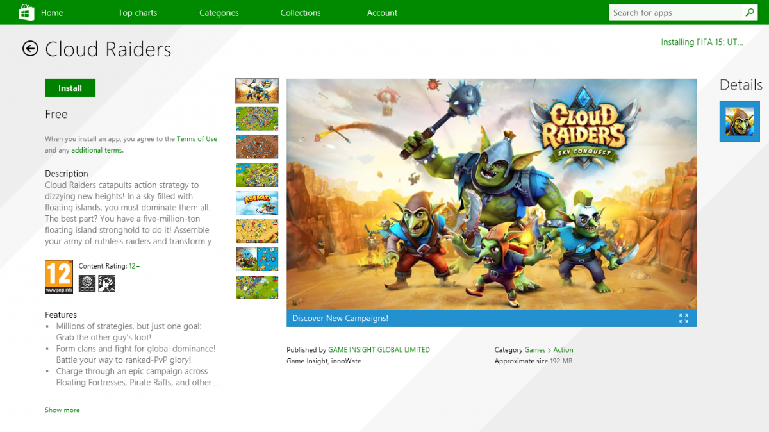
Task: Click the Game Insight, innoWate text
Action: pyautogui.click(x=325, y=361)
